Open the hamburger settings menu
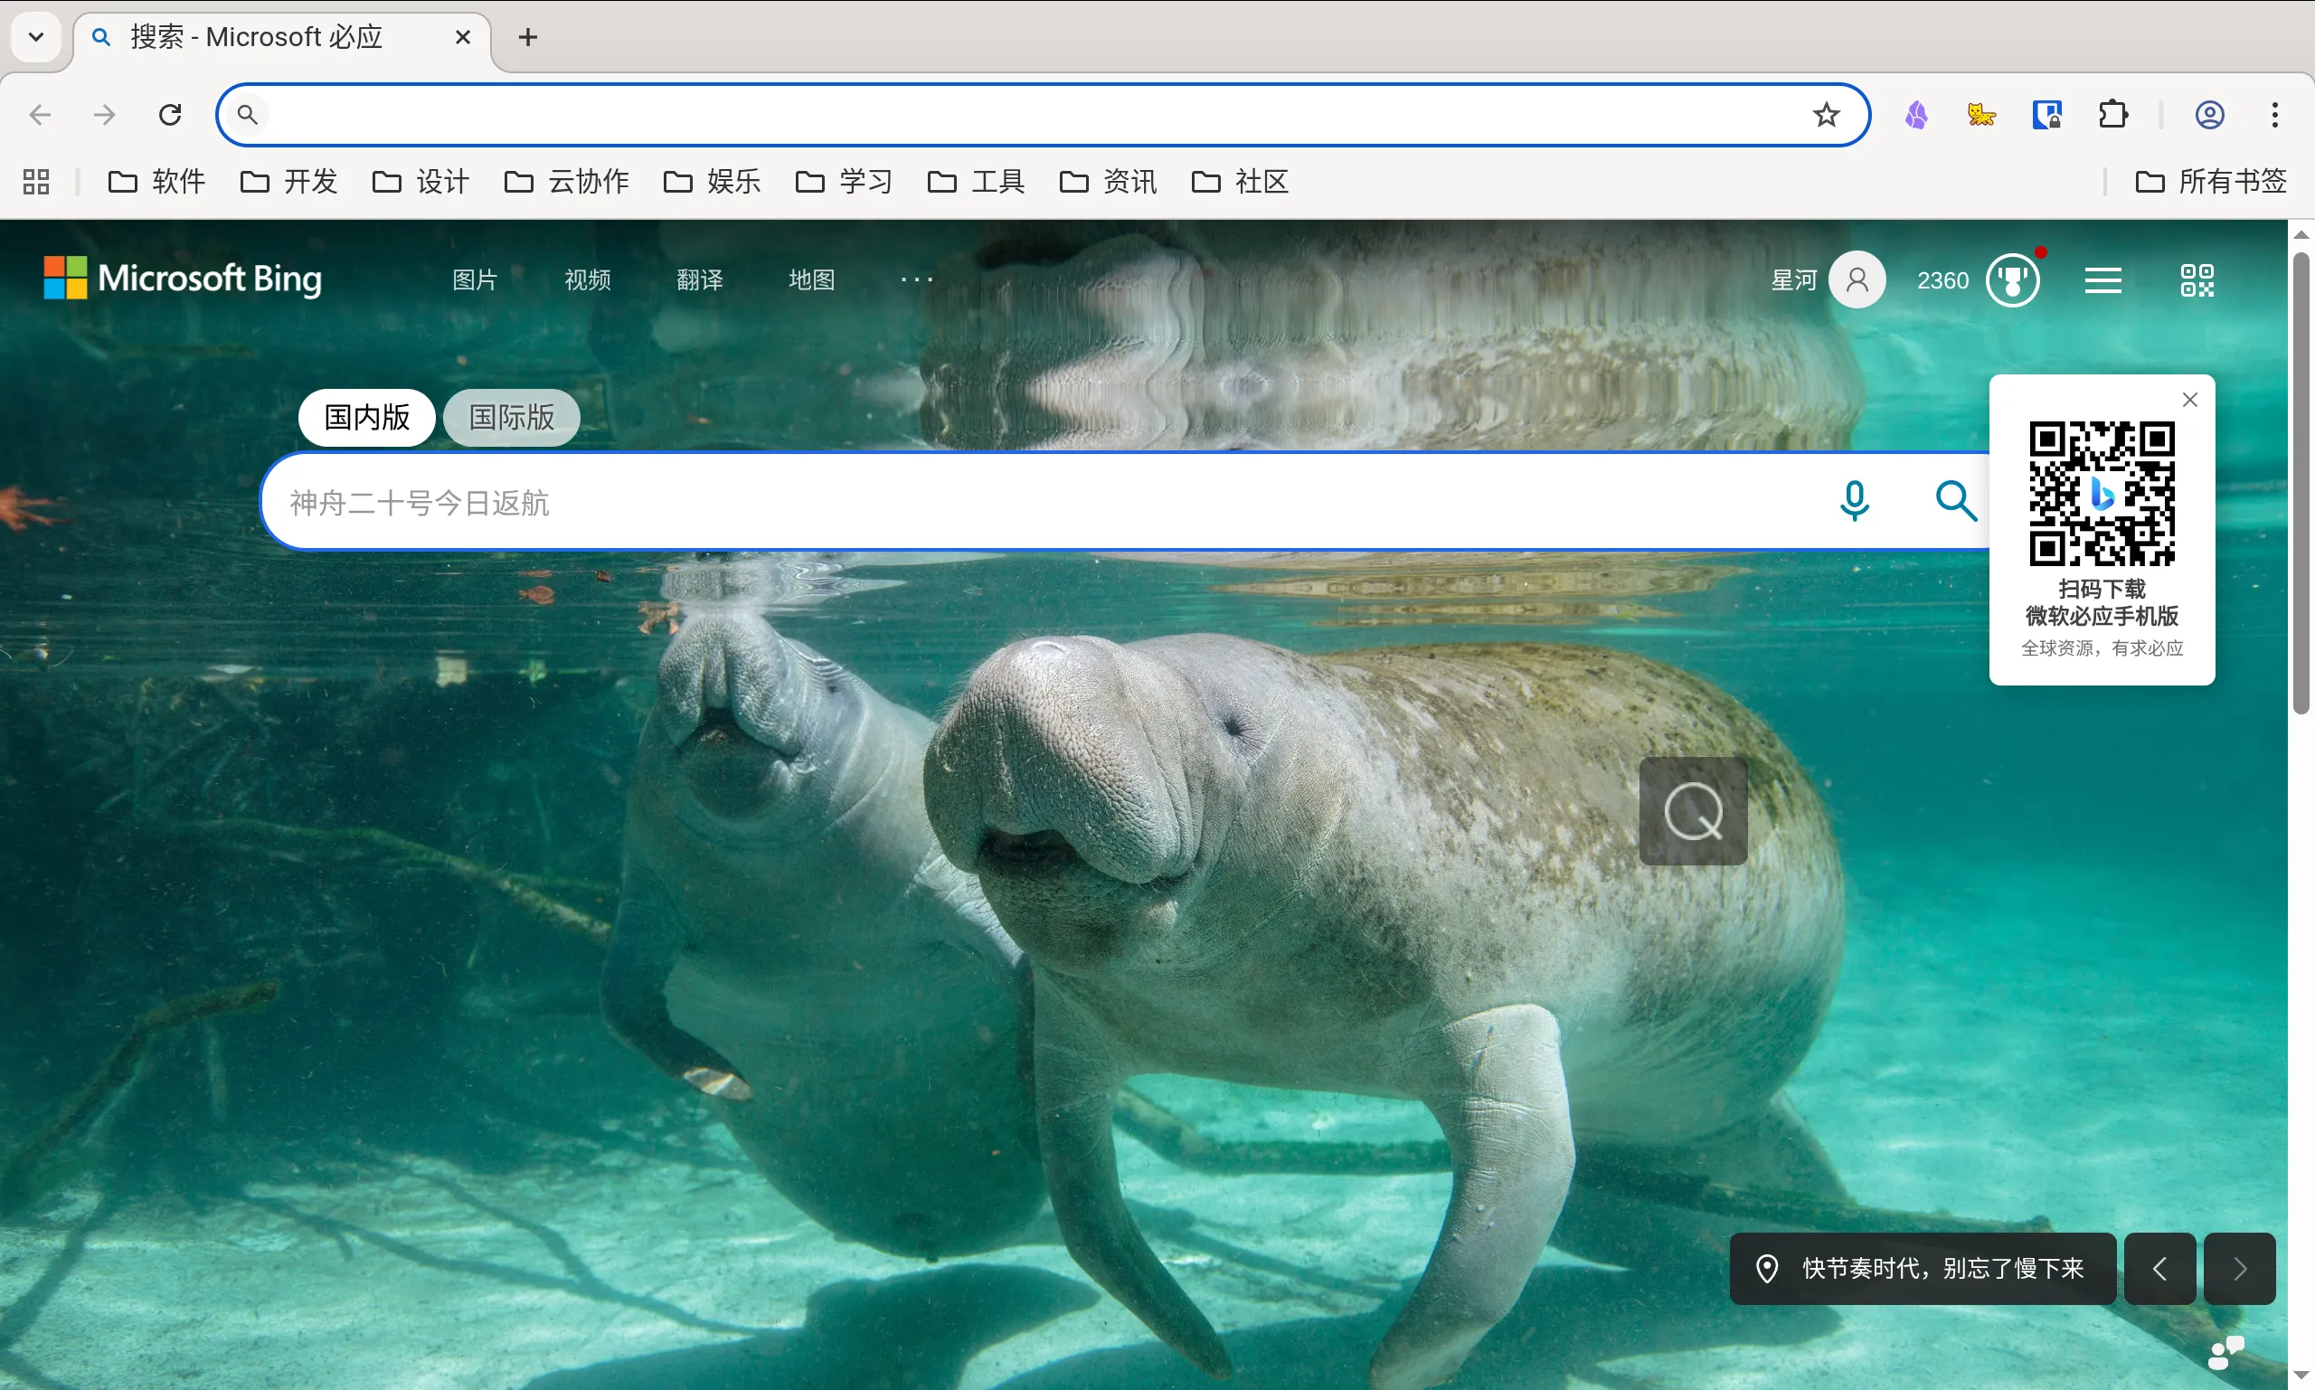Viewport: 2315px width, 1390px height. tap(2102, 280)
